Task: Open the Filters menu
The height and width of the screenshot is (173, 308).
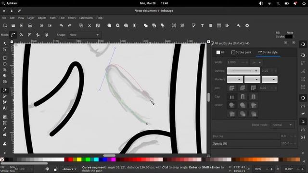Action: (72, 18)
